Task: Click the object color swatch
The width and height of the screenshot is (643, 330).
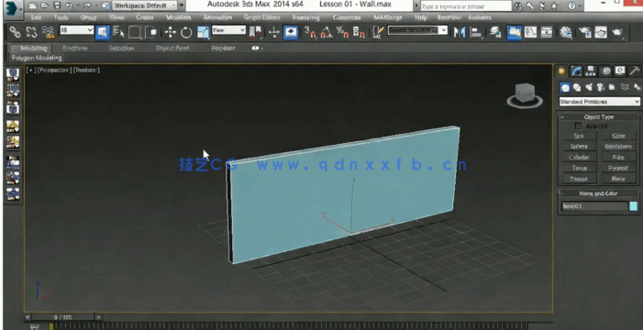Action: pos(634,206)
